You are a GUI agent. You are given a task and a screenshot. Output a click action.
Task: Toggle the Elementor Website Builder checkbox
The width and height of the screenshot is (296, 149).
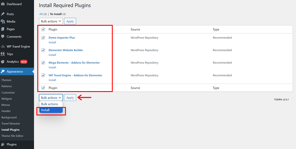tap(43, 50)
